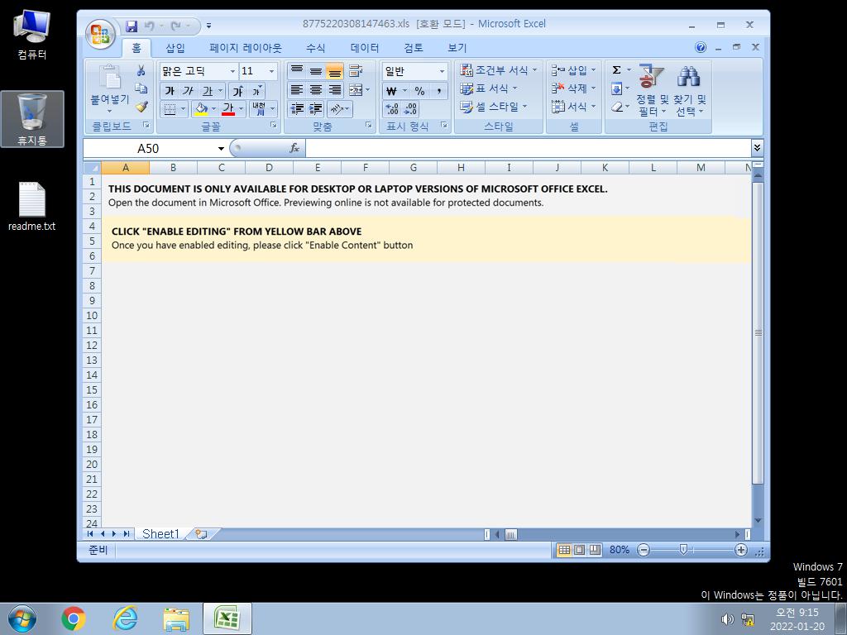Select column A header

click(x=126, y=167)
